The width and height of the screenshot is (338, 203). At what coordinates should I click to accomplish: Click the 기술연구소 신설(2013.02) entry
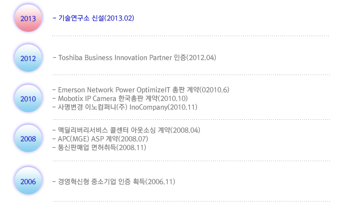tap(93, 18)
